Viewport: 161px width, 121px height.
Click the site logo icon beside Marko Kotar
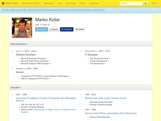[3, 3]
